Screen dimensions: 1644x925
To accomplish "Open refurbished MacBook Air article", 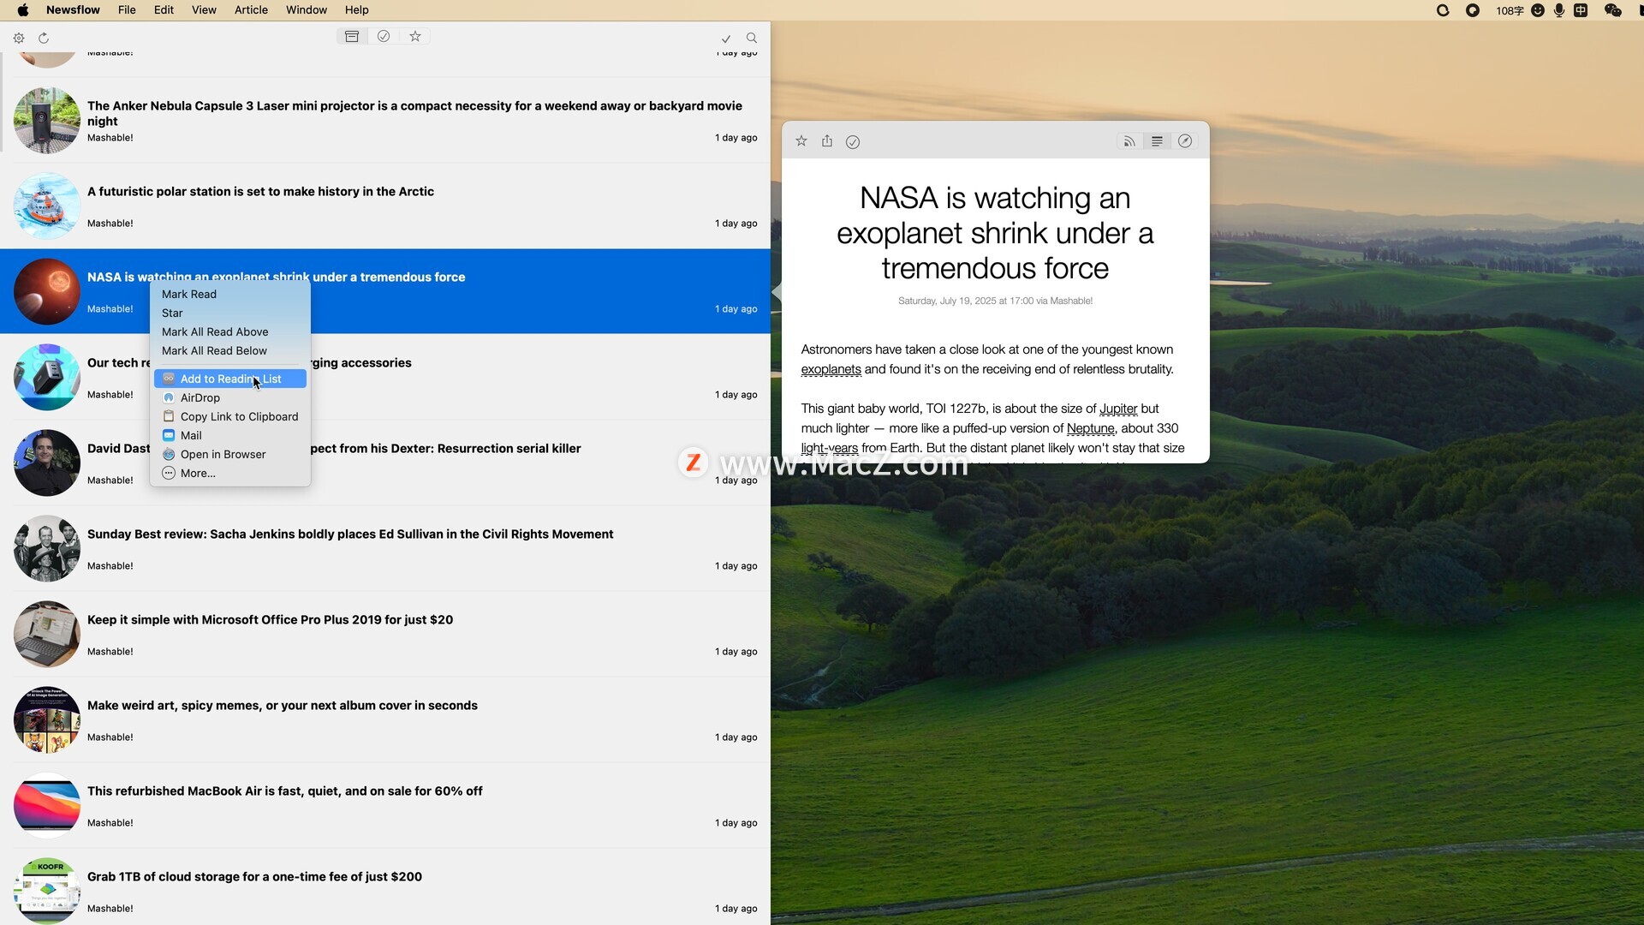I will (x=385, y=806).
